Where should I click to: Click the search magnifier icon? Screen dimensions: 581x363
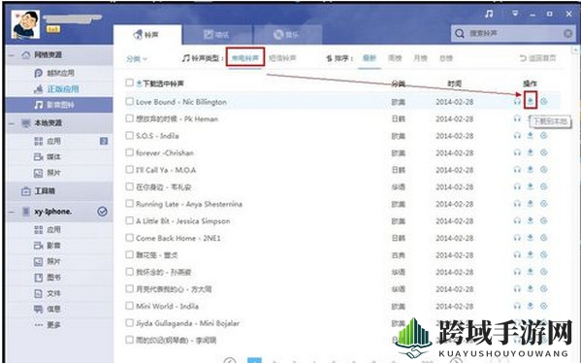[x=460, y=34]
